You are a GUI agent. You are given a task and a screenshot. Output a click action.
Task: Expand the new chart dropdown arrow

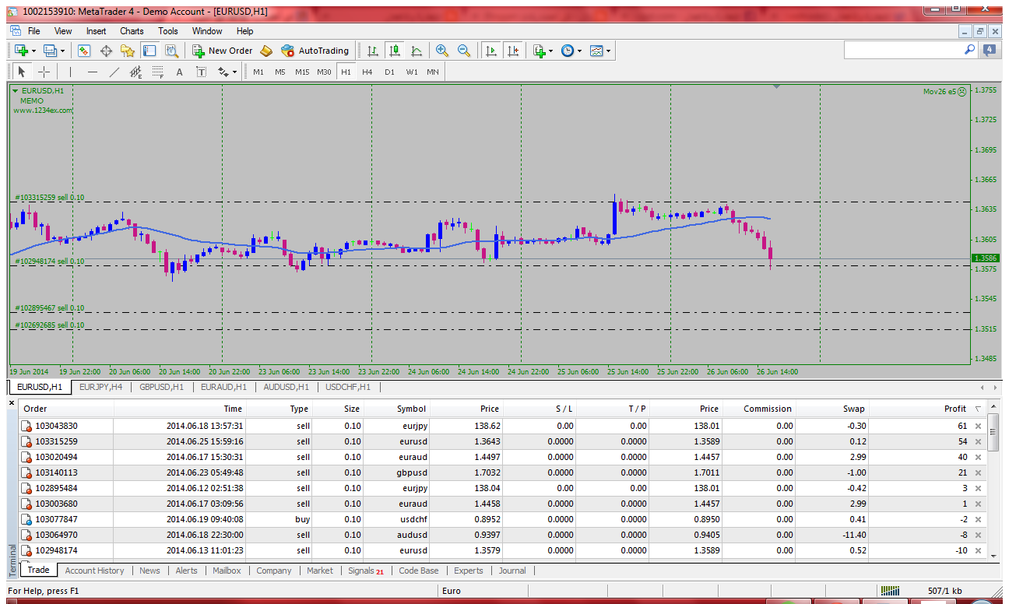point(33,51)
